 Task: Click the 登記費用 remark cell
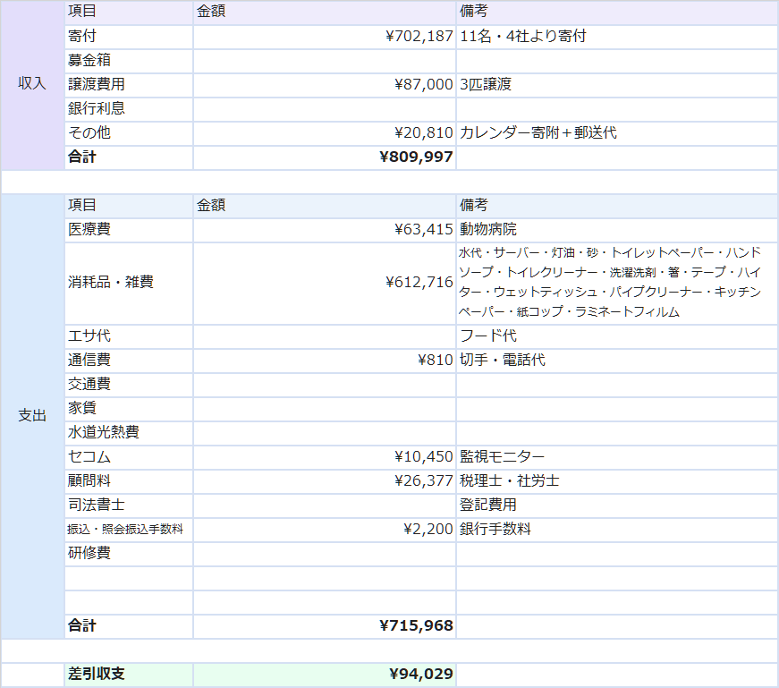(616, 505)
